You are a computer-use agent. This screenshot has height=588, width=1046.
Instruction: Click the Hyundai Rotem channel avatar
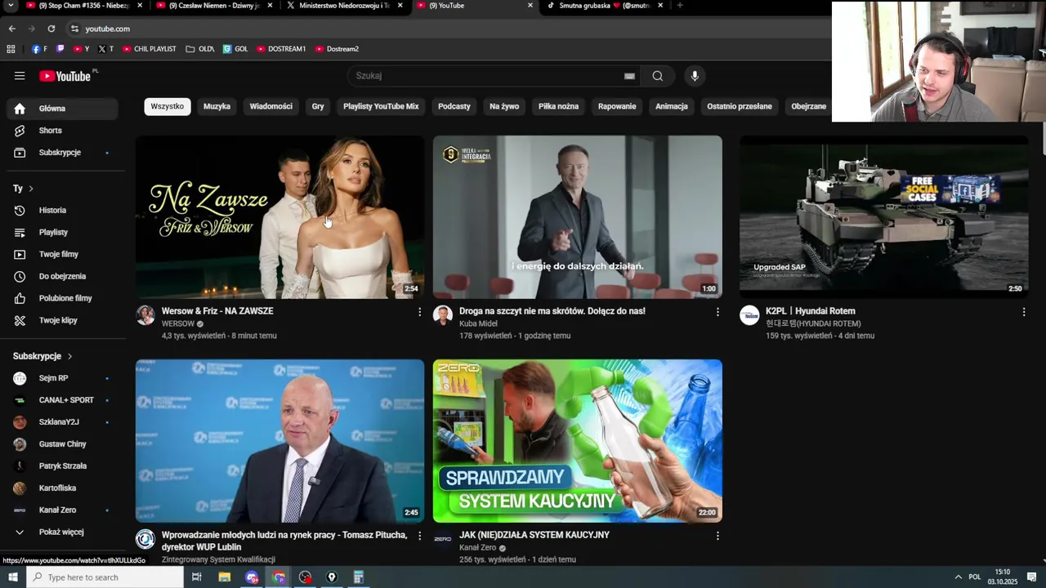[749, 315]
